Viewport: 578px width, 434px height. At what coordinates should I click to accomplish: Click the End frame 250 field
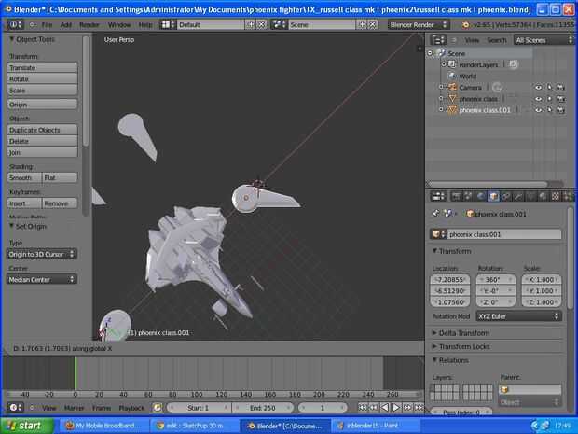tap(265, 408)
